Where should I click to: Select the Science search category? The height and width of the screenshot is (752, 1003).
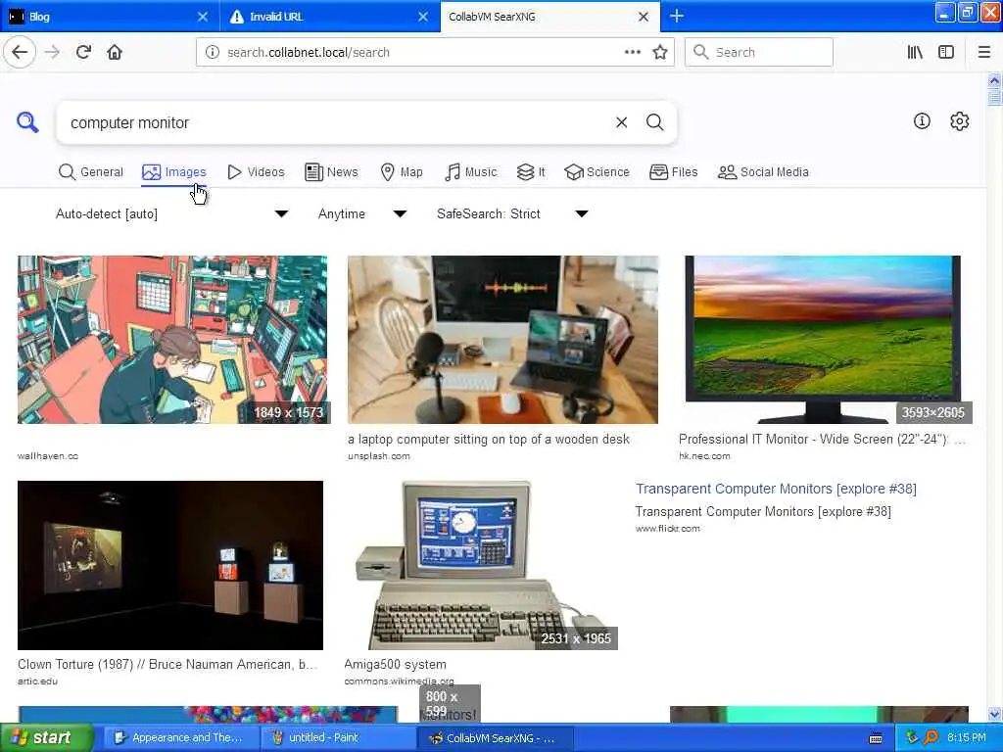[x=597, y=172]
